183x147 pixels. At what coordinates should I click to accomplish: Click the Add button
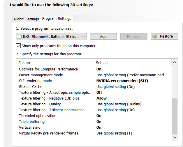click(x=103, y=36)
